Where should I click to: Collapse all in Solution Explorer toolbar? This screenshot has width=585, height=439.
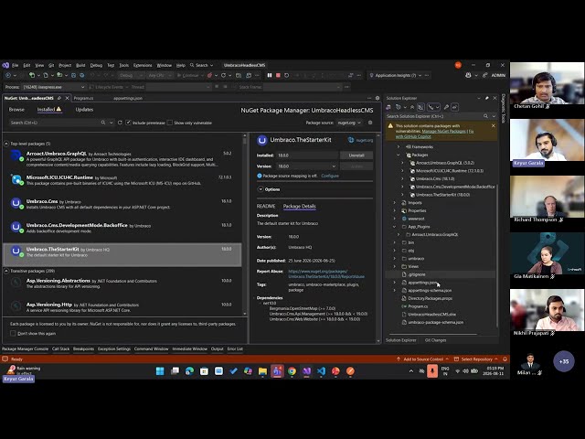[x=412, y=107]
